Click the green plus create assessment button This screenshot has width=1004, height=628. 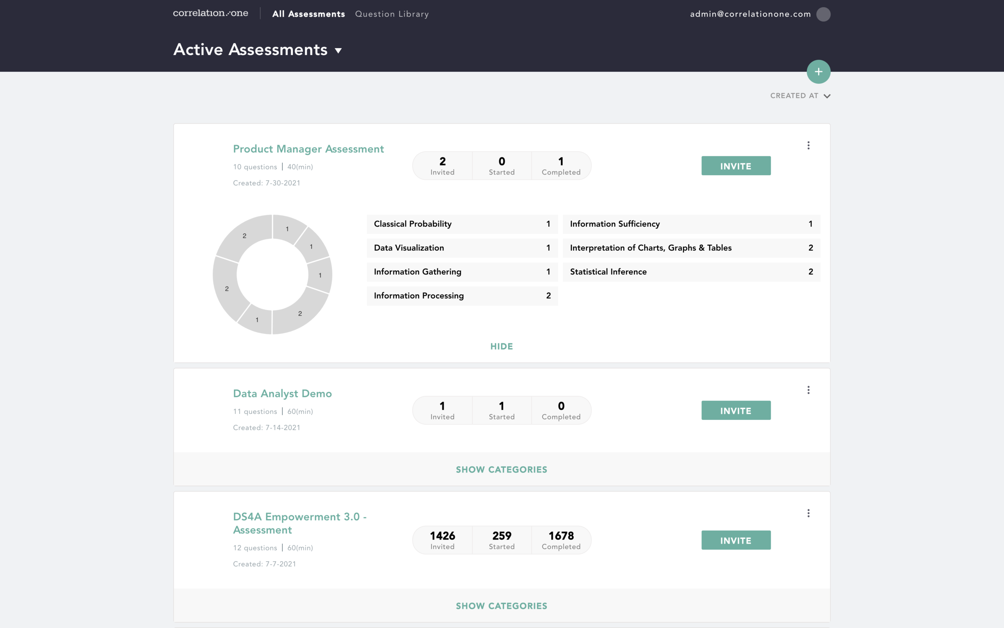click(818, 72)
